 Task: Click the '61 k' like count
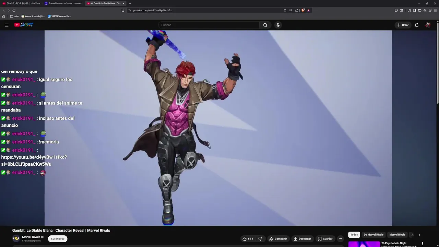click(250, 239)
